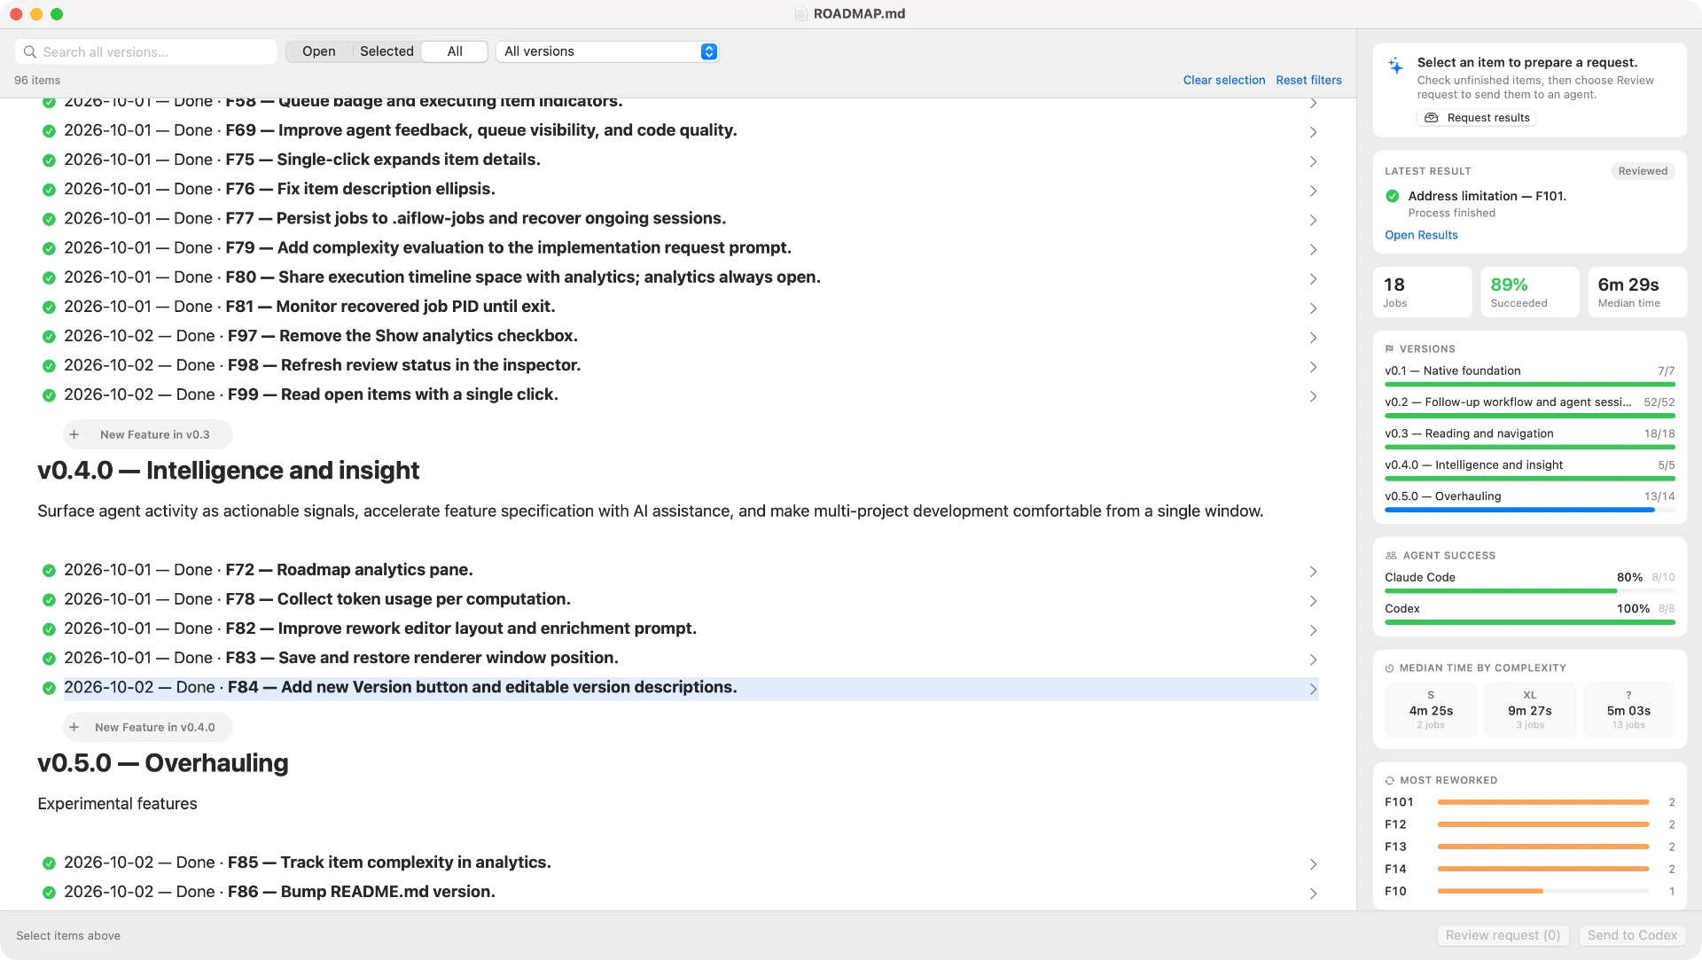Switch filter to Open
Image resolution: width=1702 pixels, height=960 pixels.
[318, 51]
